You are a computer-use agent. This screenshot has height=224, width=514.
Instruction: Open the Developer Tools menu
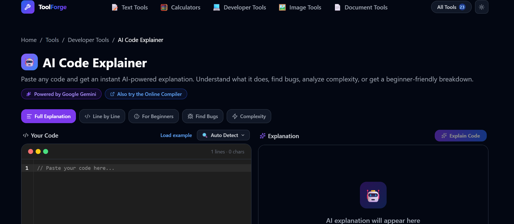pyautogui.click(x=239, y=8)
